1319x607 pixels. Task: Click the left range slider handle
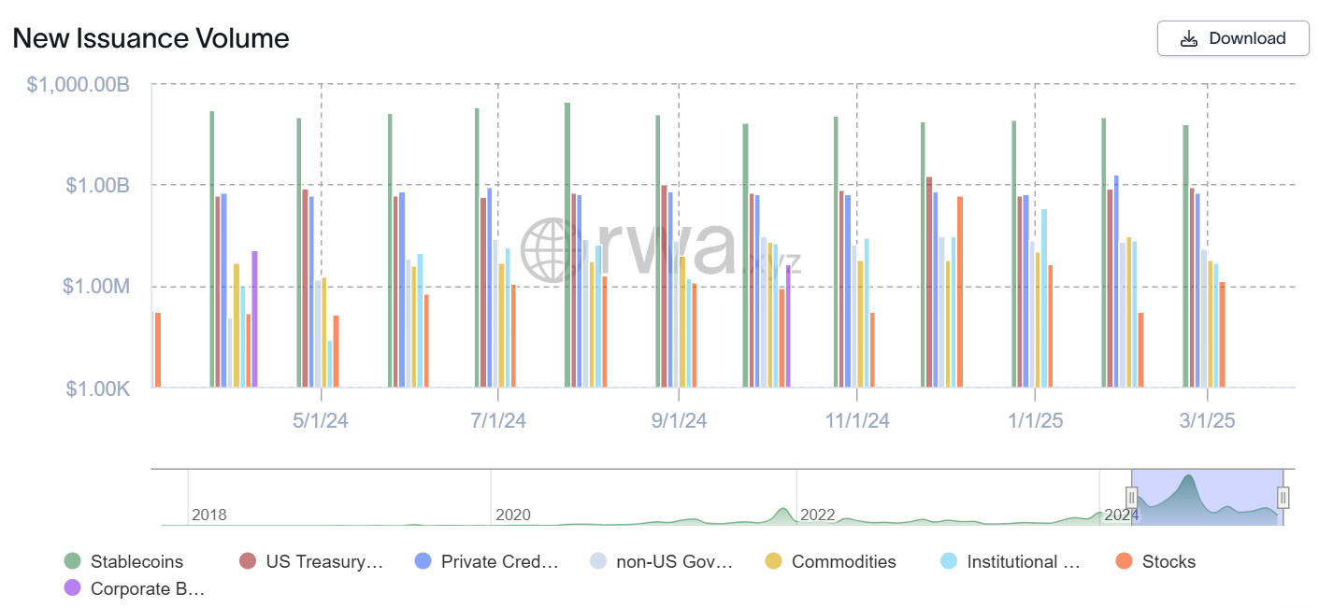[1131, 497]
